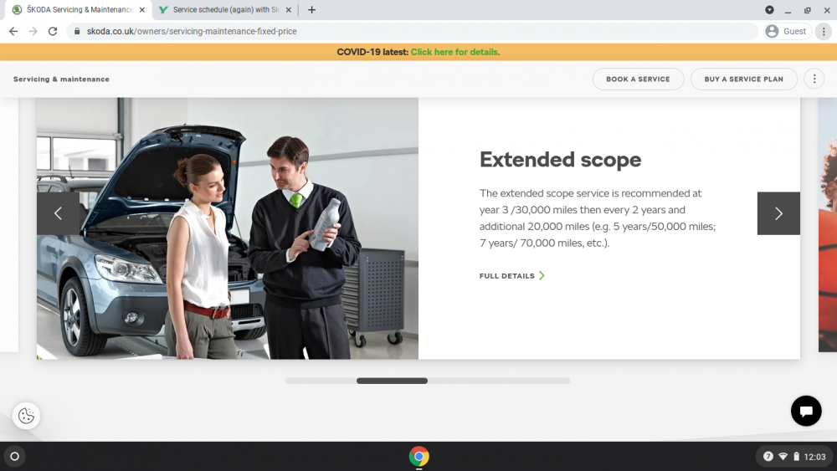Screen dimensions: 837x471
Task: Close the ŠKODA Servicing & Maintenance tab
Action: point(142,9)
